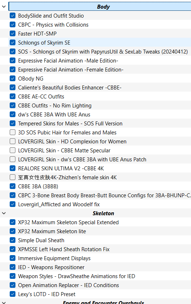Collapse the Body separator group

click(x=4, y=6)
